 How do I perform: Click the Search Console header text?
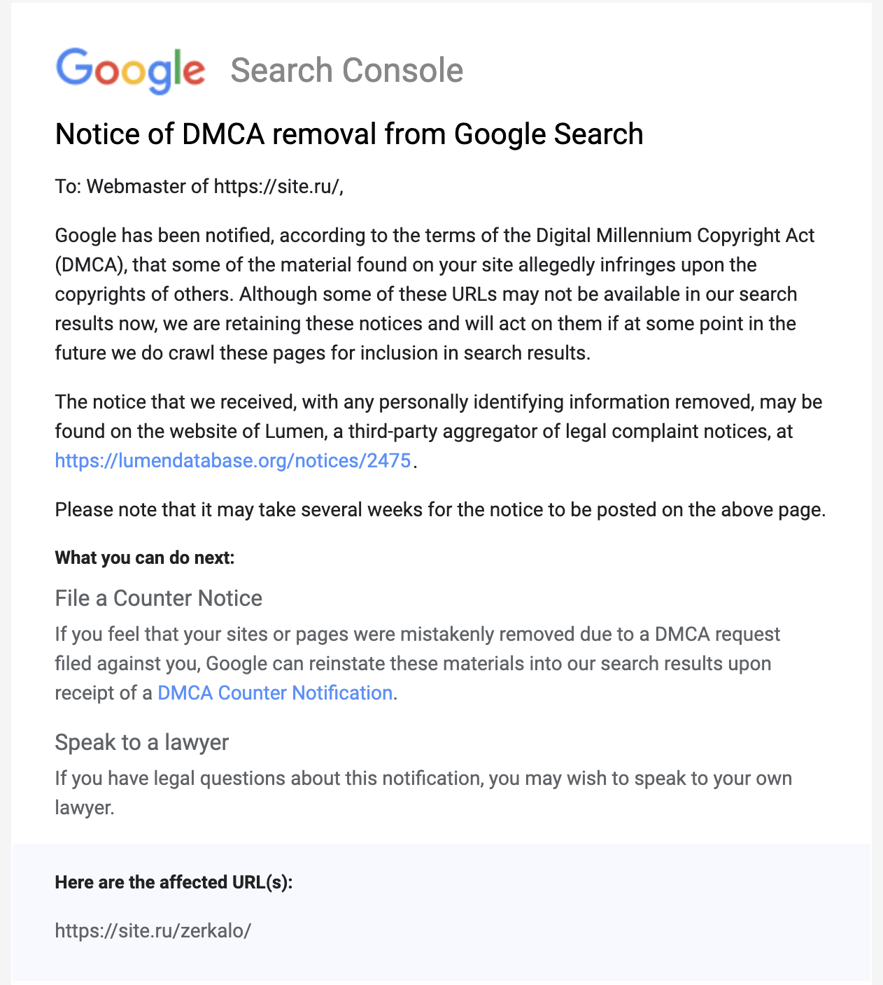346,71
